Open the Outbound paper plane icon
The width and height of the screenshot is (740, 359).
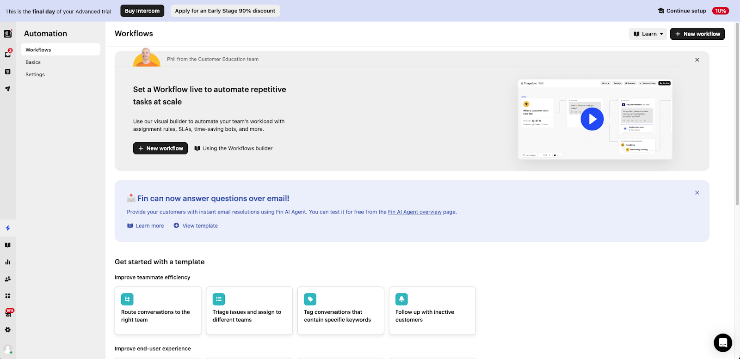point(7,89)
